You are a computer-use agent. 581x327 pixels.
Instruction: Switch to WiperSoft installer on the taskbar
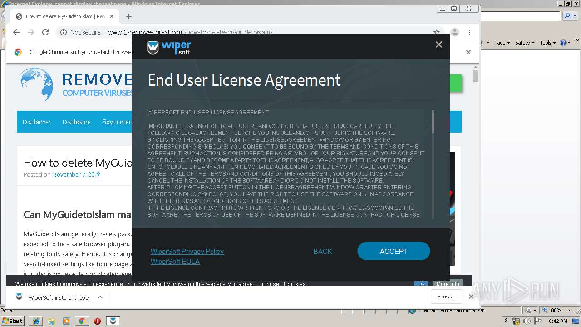click(113, 321)
